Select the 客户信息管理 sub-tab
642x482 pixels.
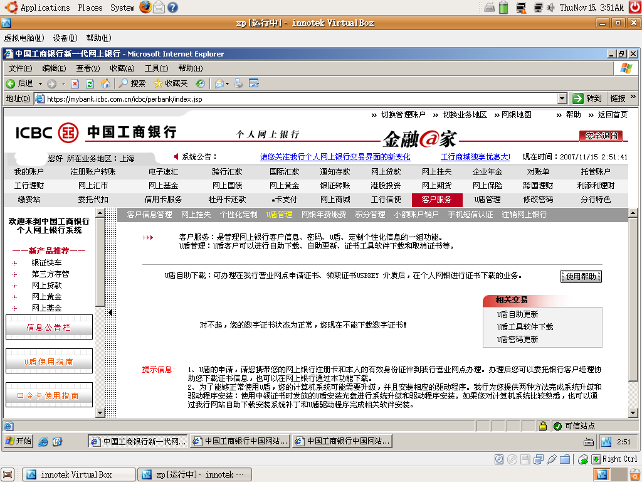[149, 215]
